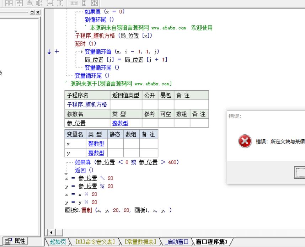The width and height of the screenshot is (305, 247).
Task: Click the 参考 column header
Action: point(150,114)
